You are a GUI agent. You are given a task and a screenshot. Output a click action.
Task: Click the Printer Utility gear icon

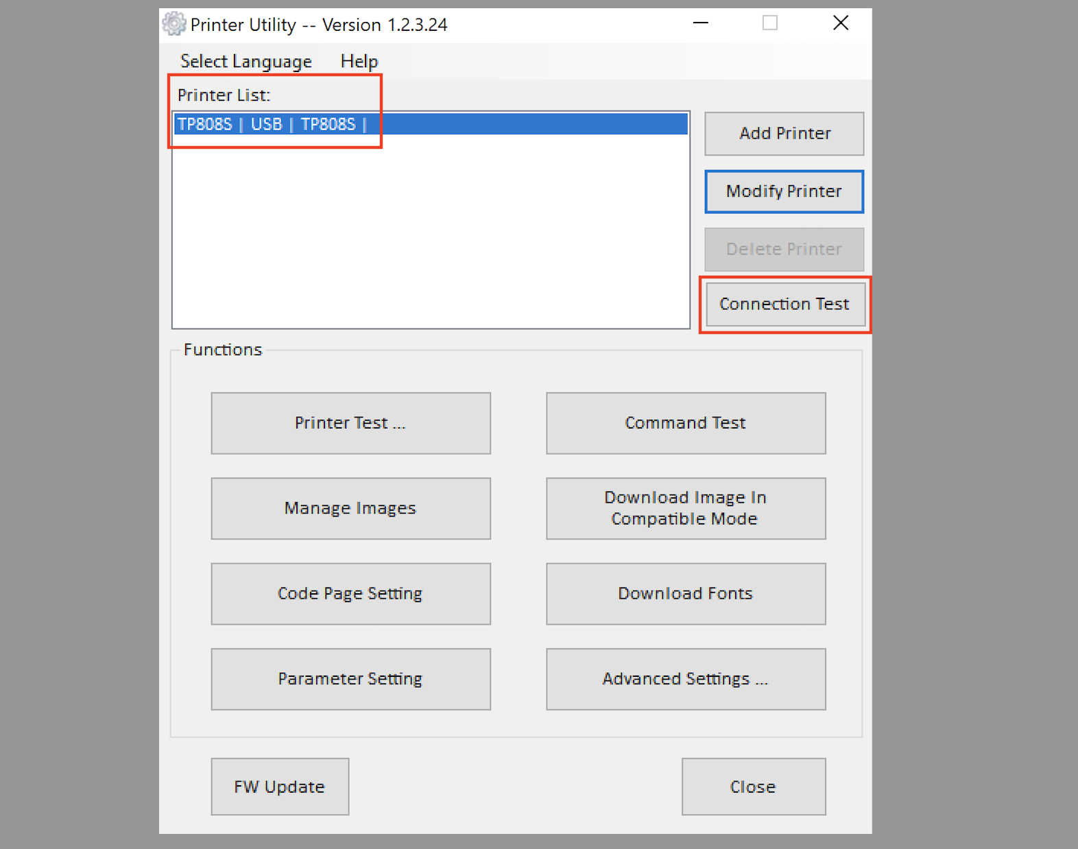pos(174,24)
